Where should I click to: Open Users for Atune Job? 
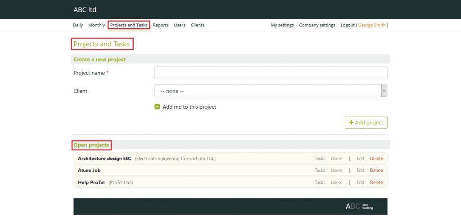tap(336, 171)
